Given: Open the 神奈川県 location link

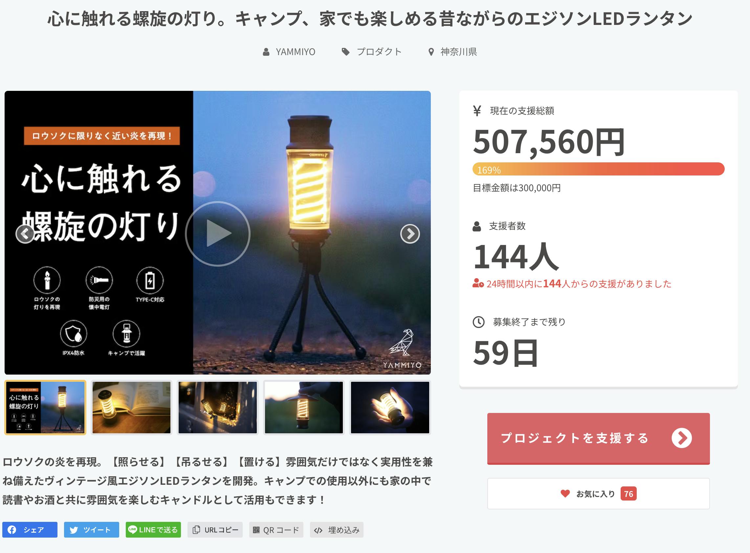Looking at the screenshot, I should click(x=452, y=52).
